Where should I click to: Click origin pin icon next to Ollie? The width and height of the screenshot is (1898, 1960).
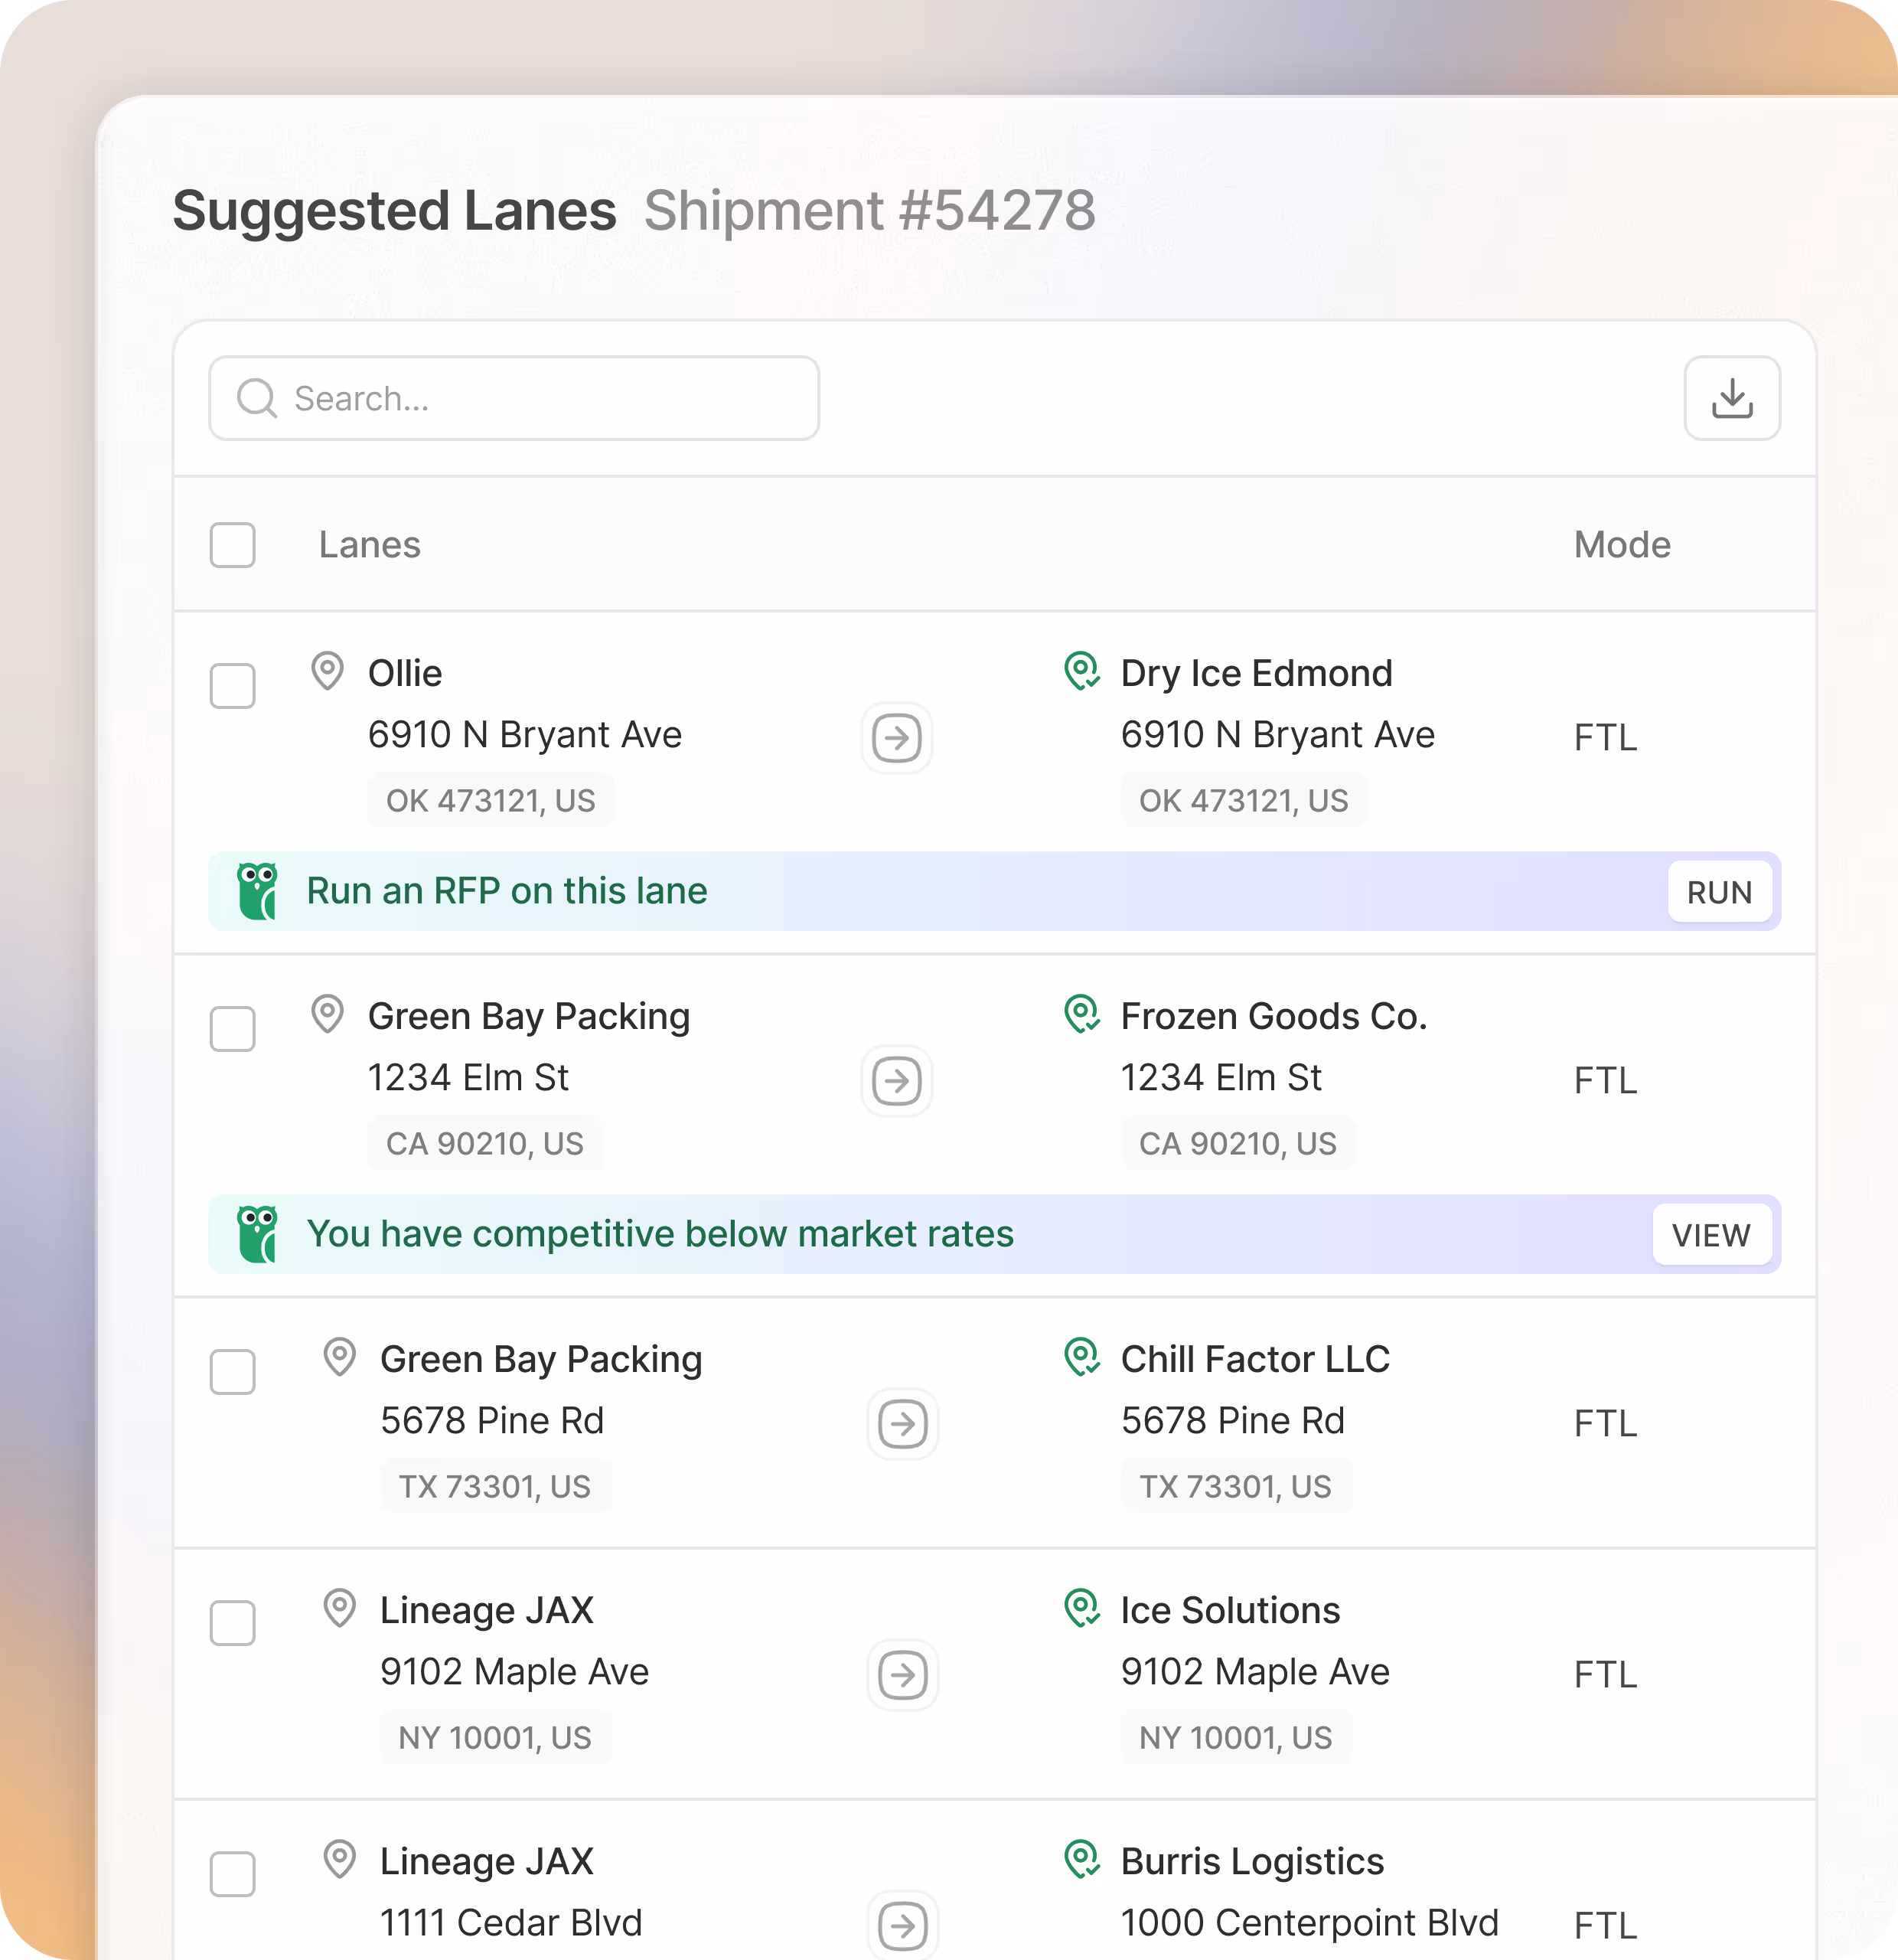click(x=327, y=672)
